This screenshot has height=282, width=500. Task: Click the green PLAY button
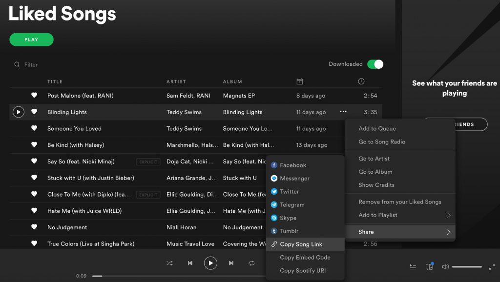31,40
